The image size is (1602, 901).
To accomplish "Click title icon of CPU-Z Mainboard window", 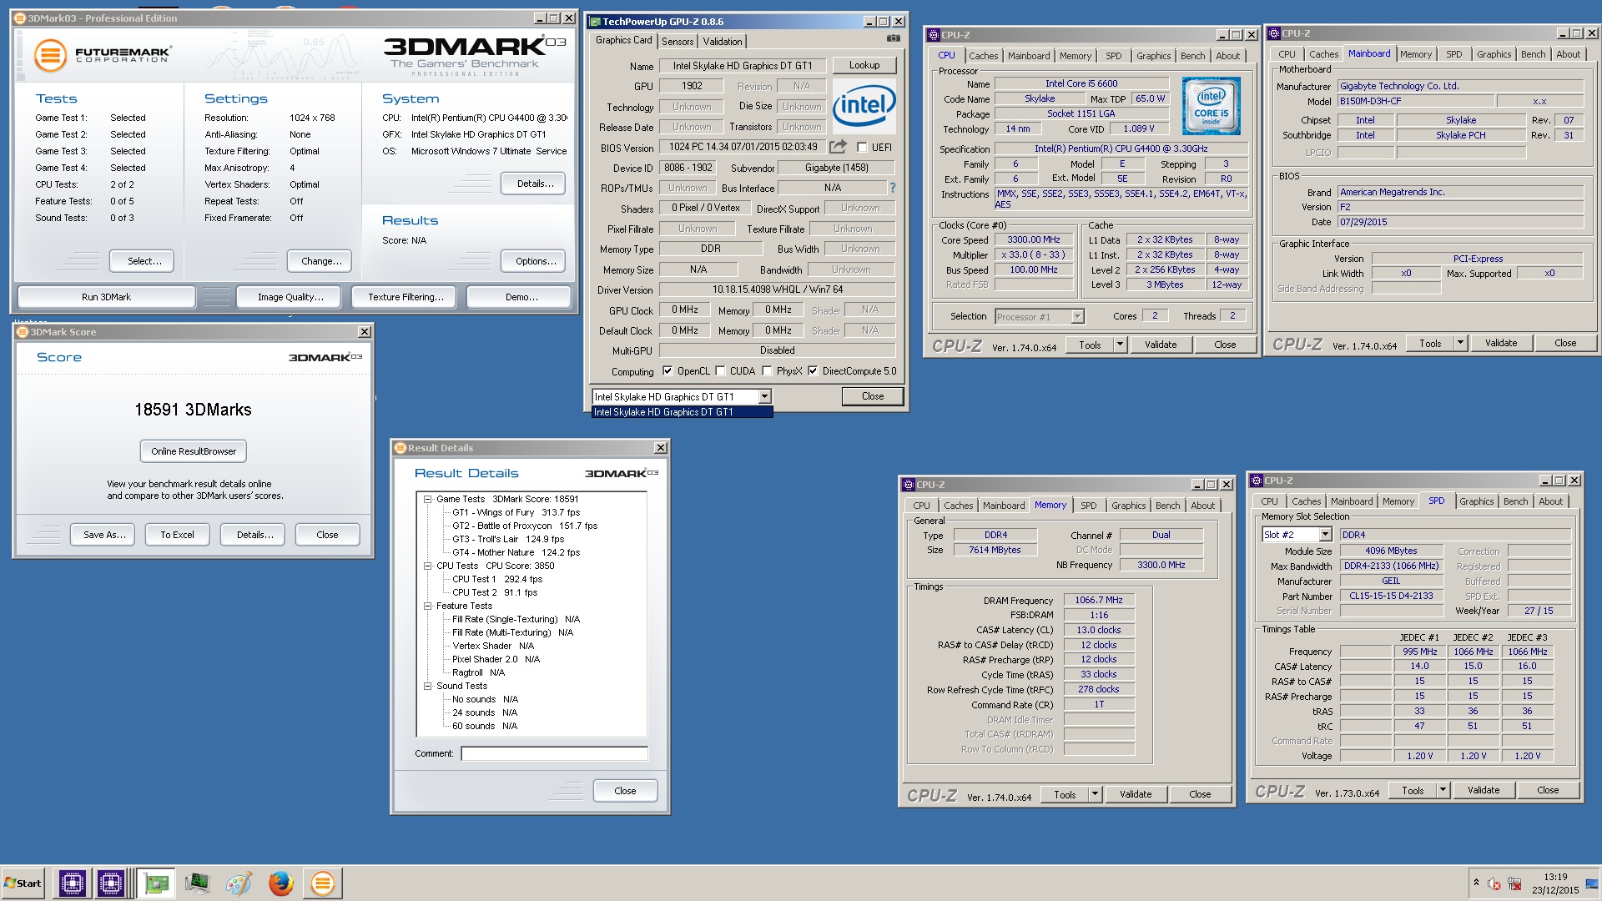I will (x=1274, y=33).
